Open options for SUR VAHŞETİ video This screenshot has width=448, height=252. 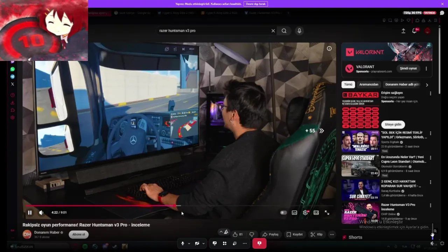[430, 182]
